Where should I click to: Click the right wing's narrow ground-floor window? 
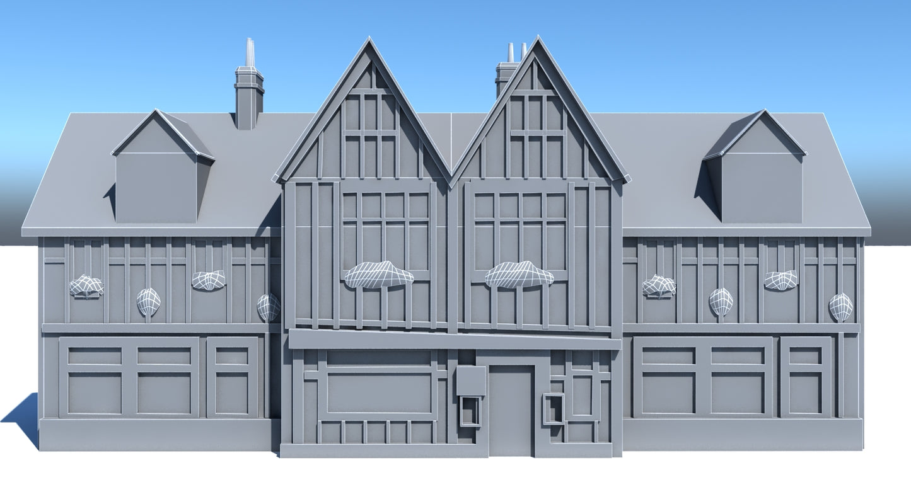pyautogui.click(x=805, y=377)
